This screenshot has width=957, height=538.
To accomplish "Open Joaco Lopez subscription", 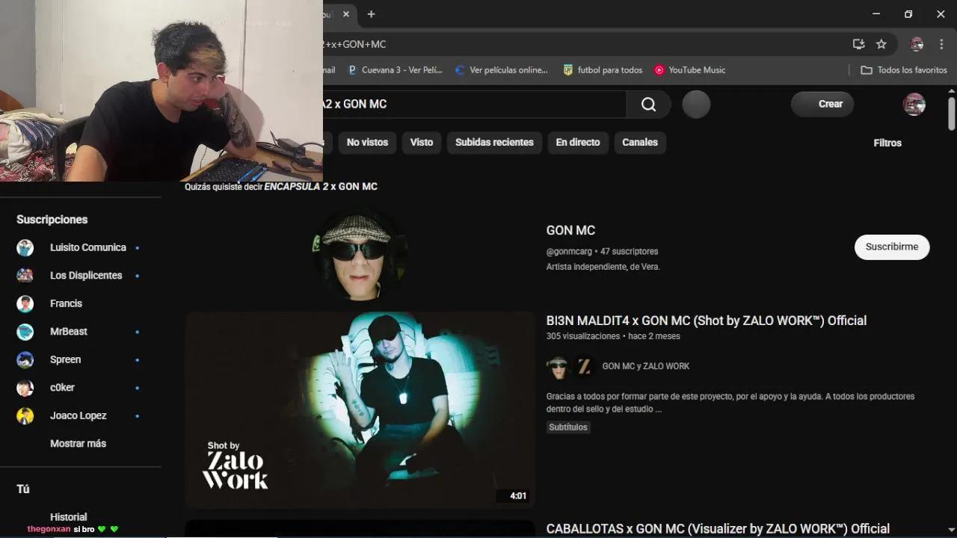I will click(81, 415).
